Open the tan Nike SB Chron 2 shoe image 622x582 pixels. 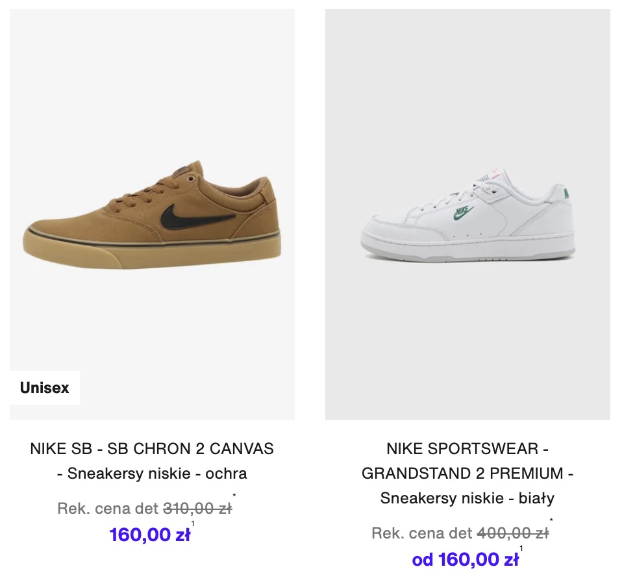(152, 214)
